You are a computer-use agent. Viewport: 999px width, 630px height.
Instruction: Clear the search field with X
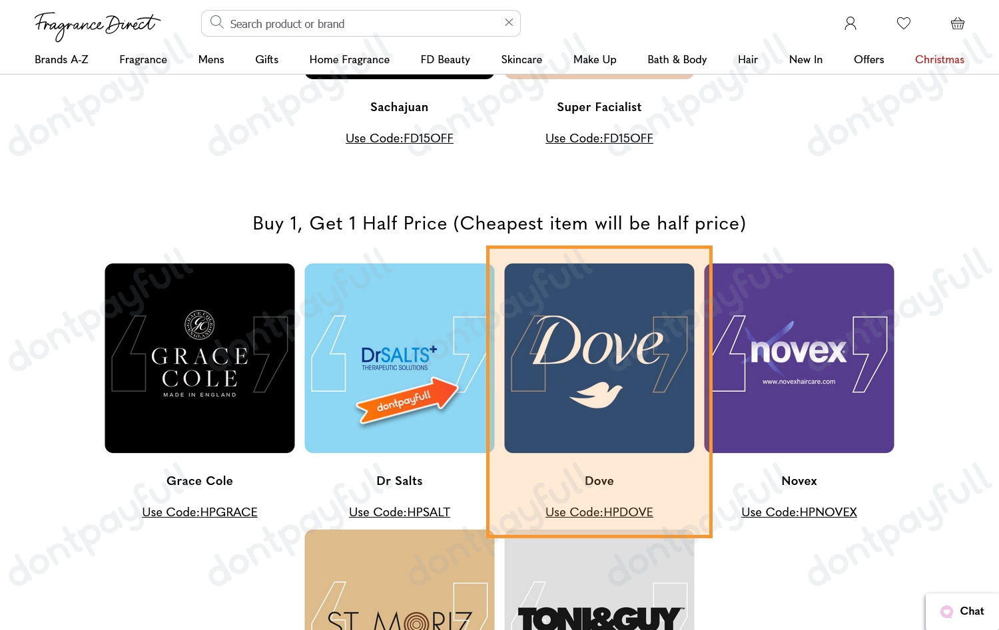pyautogui.click(x=509, y=23)
